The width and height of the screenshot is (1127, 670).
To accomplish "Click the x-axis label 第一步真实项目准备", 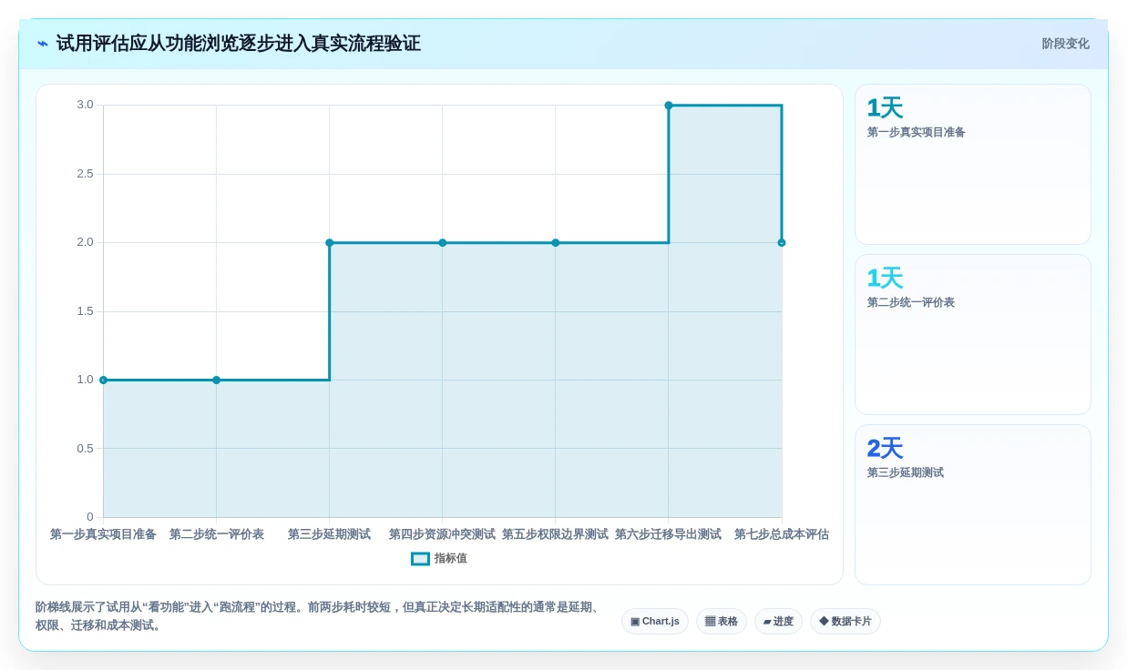I will (103, 534).
